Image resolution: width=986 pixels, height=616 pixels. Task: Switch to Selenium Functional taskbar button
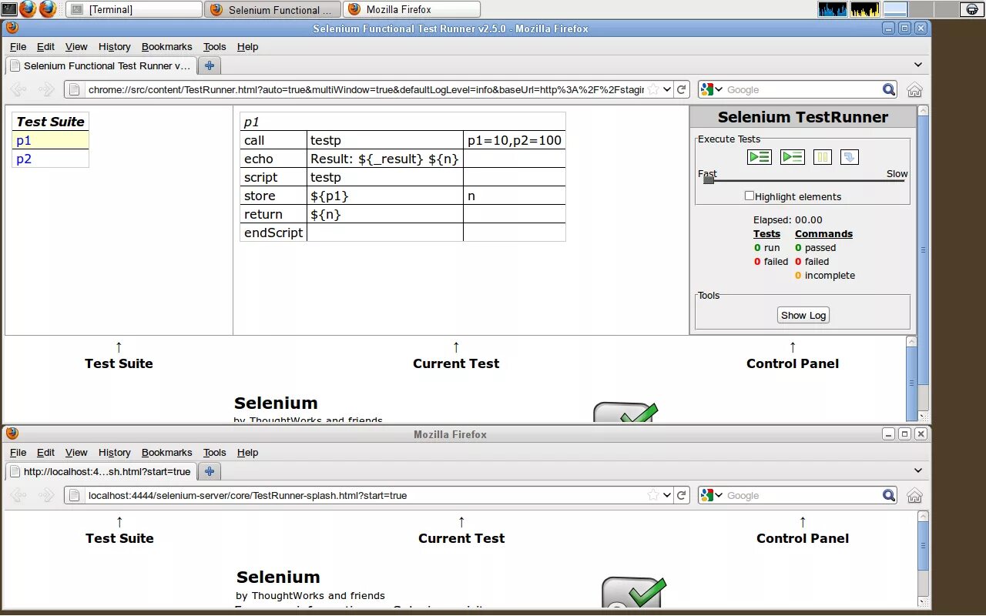[x=273, y=9]
